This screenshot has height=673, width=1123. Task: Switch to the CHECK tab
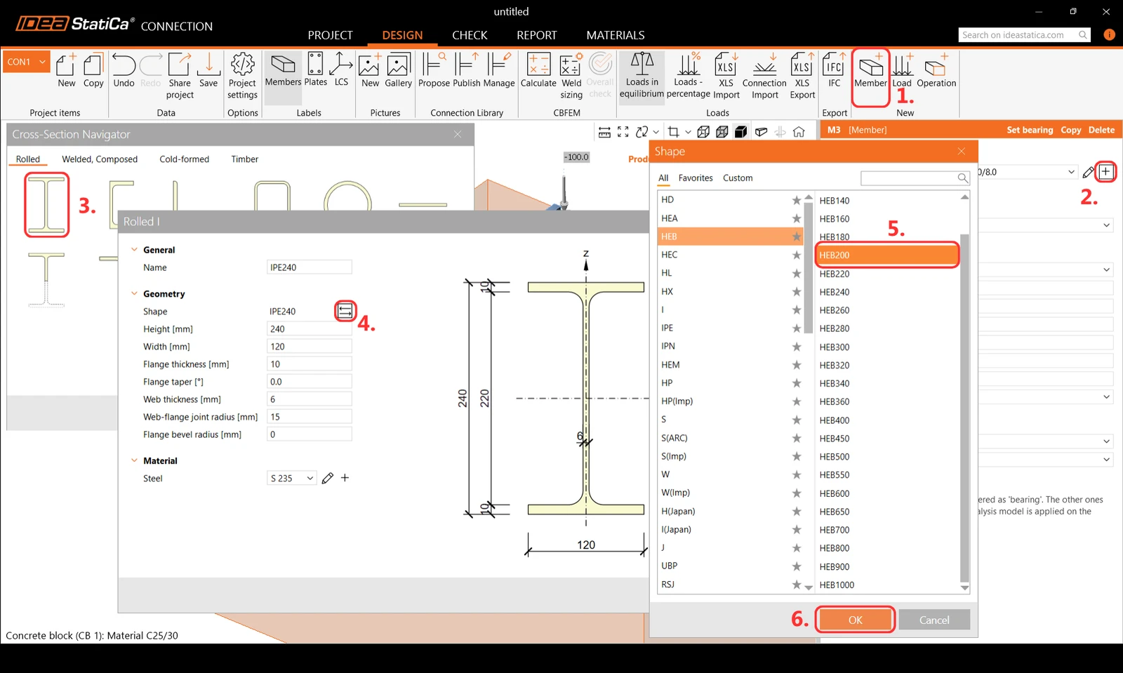pos(470,35)
